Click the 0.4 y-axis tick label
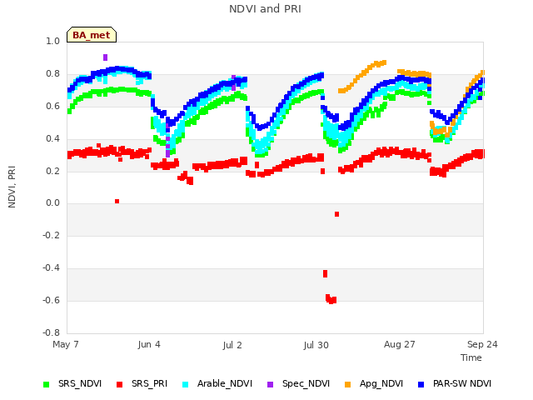Screen dimensions: 533x400 (x=52, y=138)
